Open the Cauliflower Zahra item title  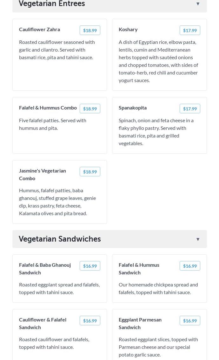pyautogui.click(x=39, y=29)
